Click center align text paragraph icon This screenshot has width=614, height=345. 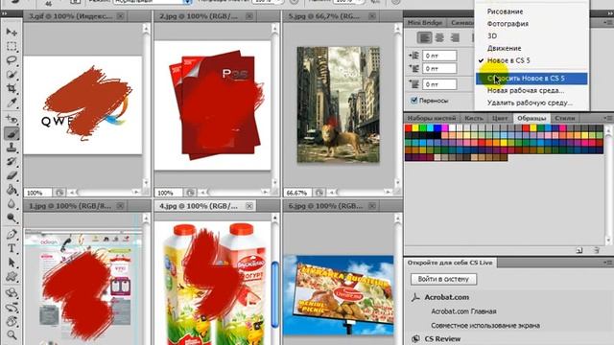(439, 37)
